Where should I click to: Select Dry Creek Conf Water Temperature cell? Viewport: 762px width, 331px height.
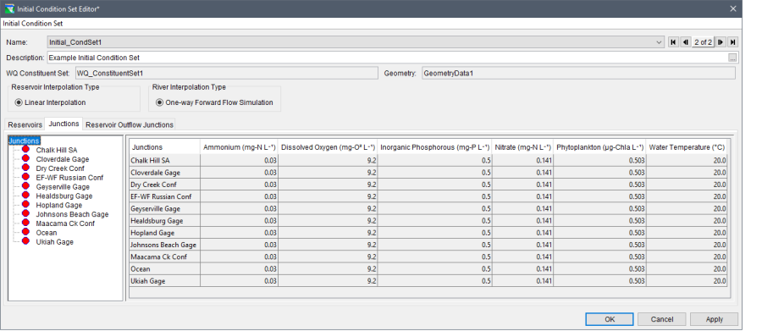pyautogui.click(x=687, y=185)
